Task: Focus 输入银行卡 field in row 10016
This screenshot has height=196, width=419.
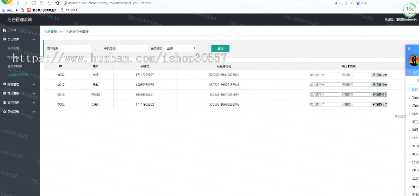Action: [x=324, y=95]
